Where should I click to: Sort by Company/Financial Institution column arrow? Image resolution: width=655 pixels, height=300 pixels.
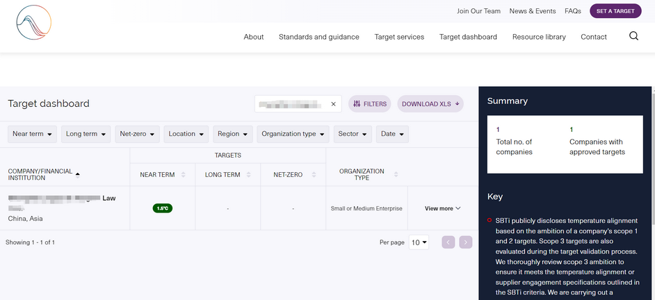click(x=77, y=174)
